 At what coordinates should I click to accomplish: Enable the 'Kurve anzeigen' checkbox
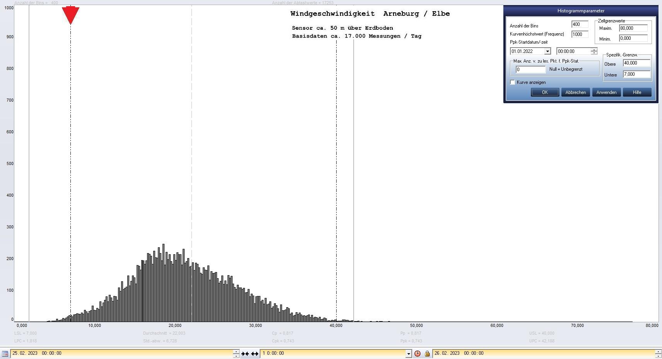click(x=513, y=82)
